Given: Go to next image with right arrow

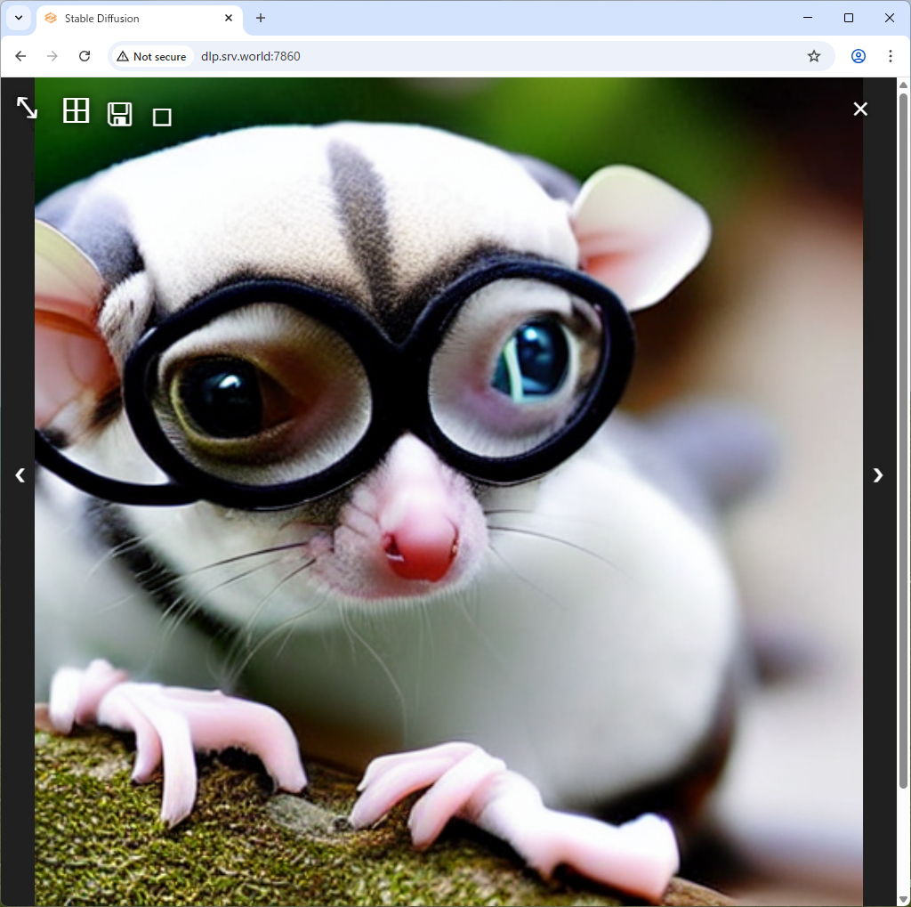Looking at the screenshot, I should (x=878, y=475).
